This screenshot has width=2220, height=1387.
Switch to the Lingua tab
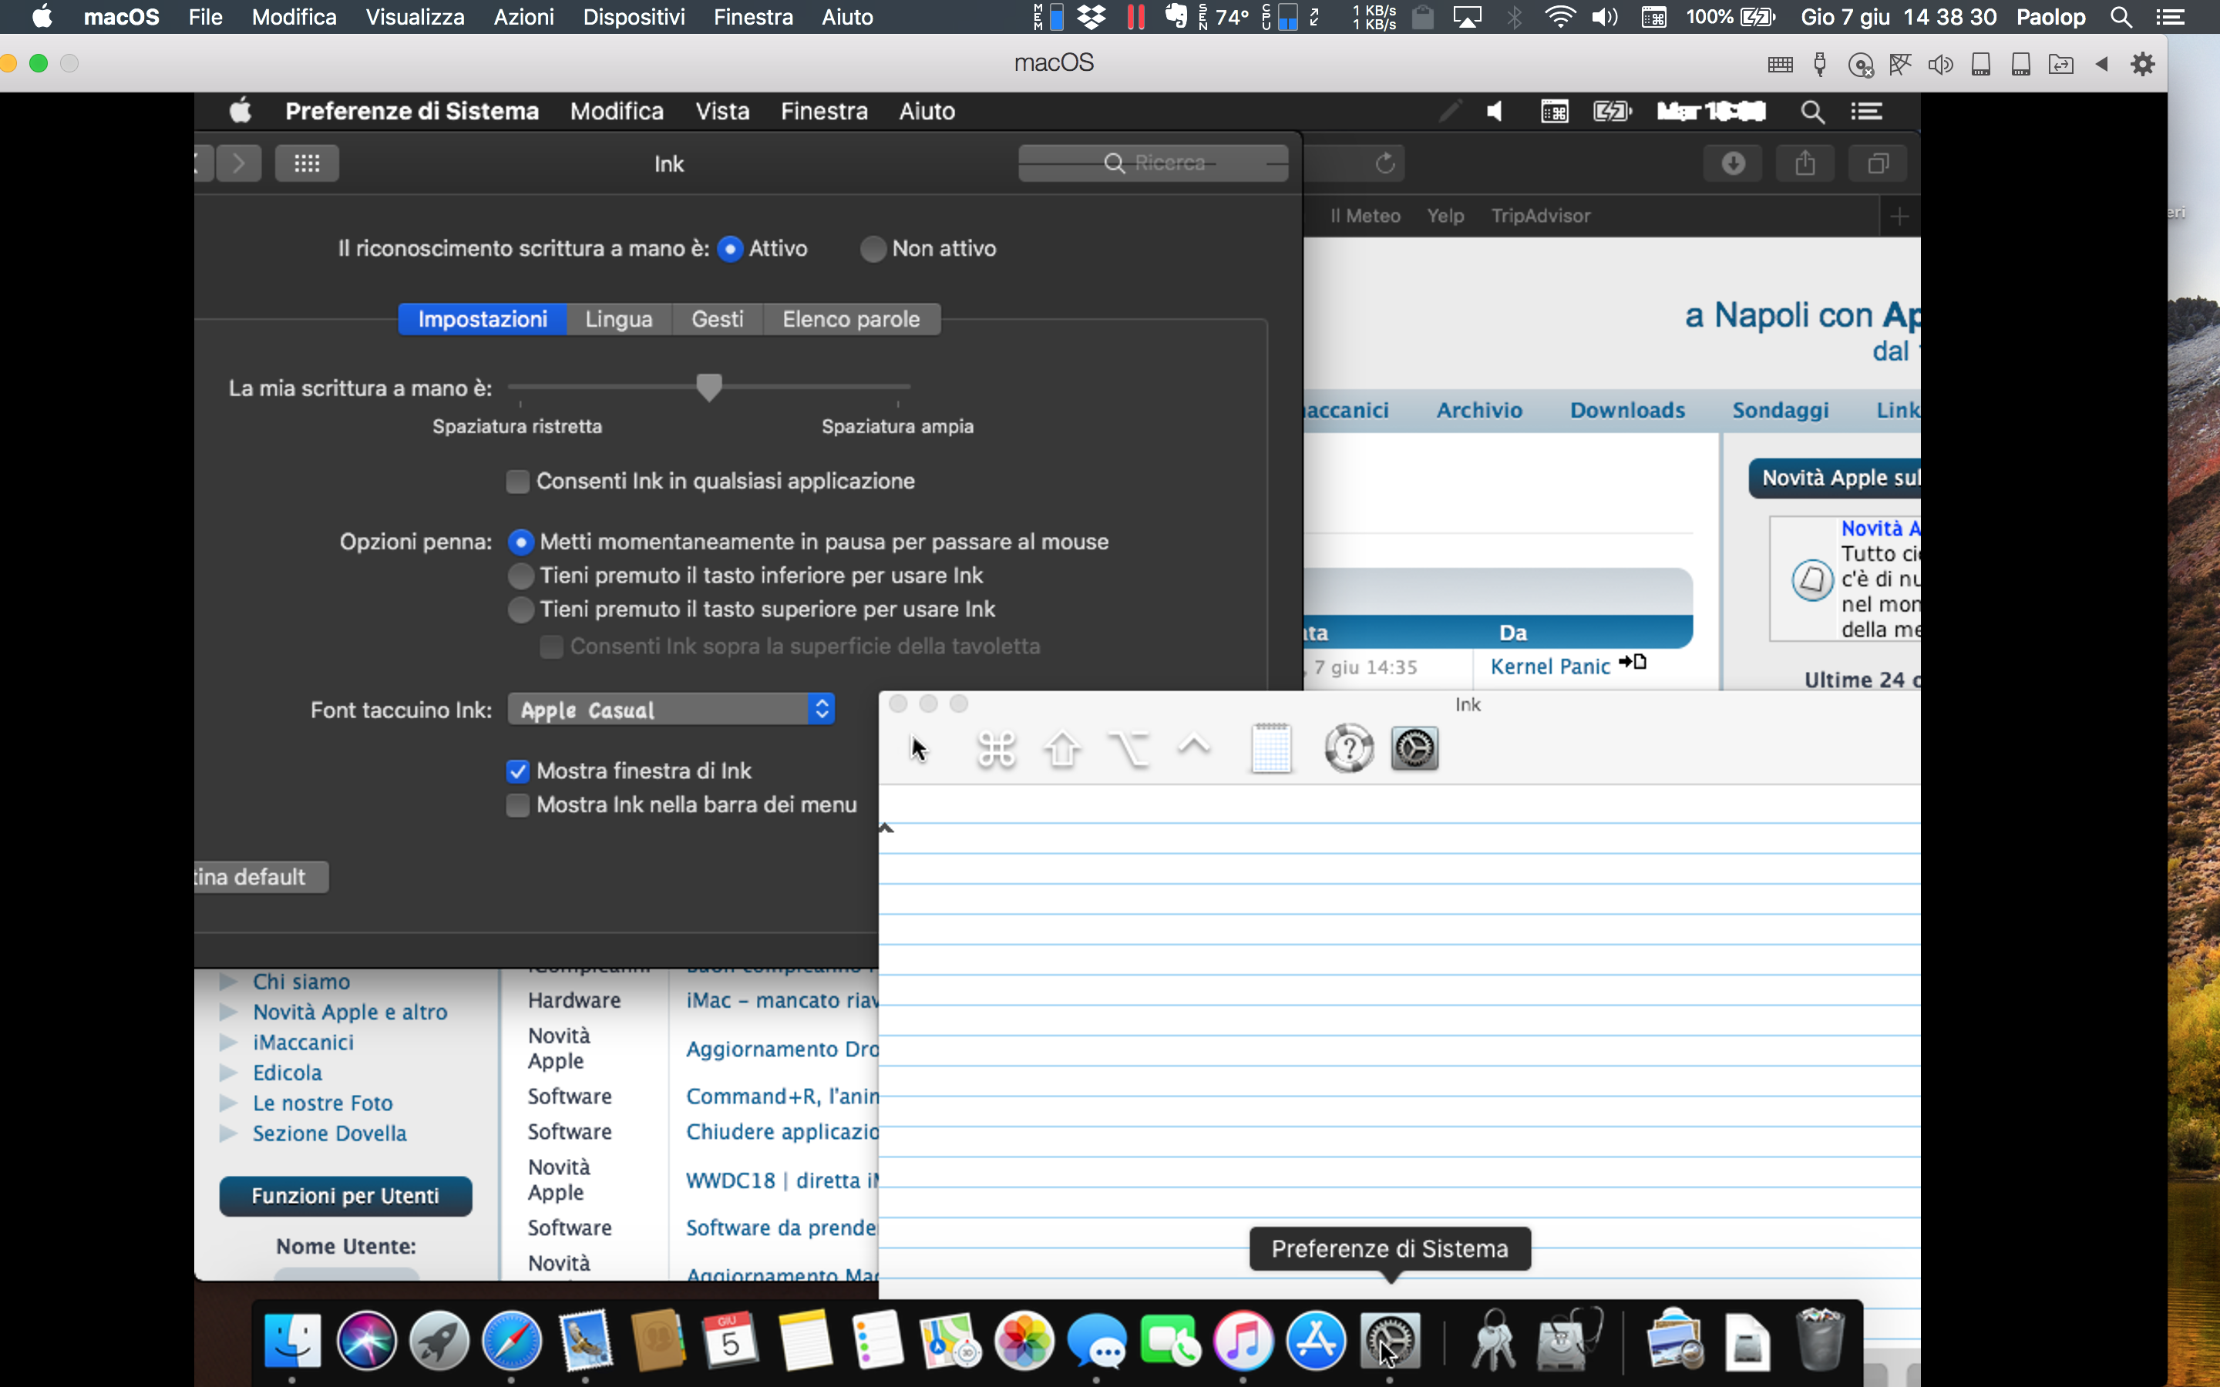tap(619, 319)
